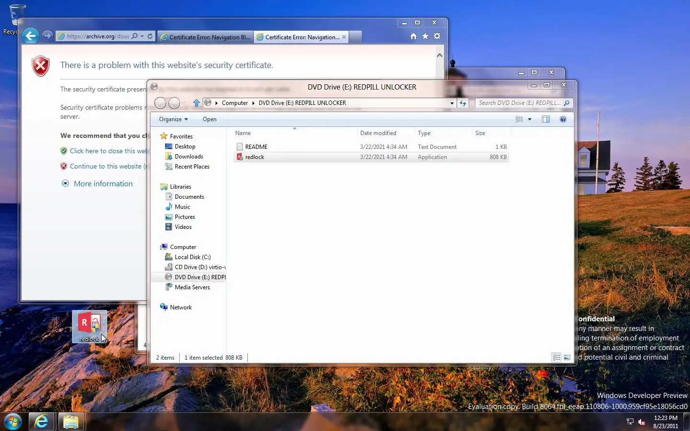This screenshot has height=431, width=690.
Task: Open Internet Explorer tools gear
Action: [x=437, y=36]
